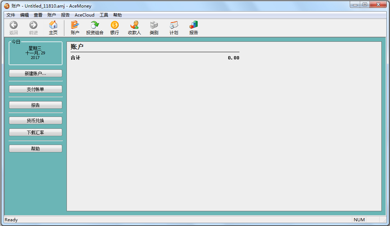
Task: Open the 文件 menu
Action: coord(11,15)
